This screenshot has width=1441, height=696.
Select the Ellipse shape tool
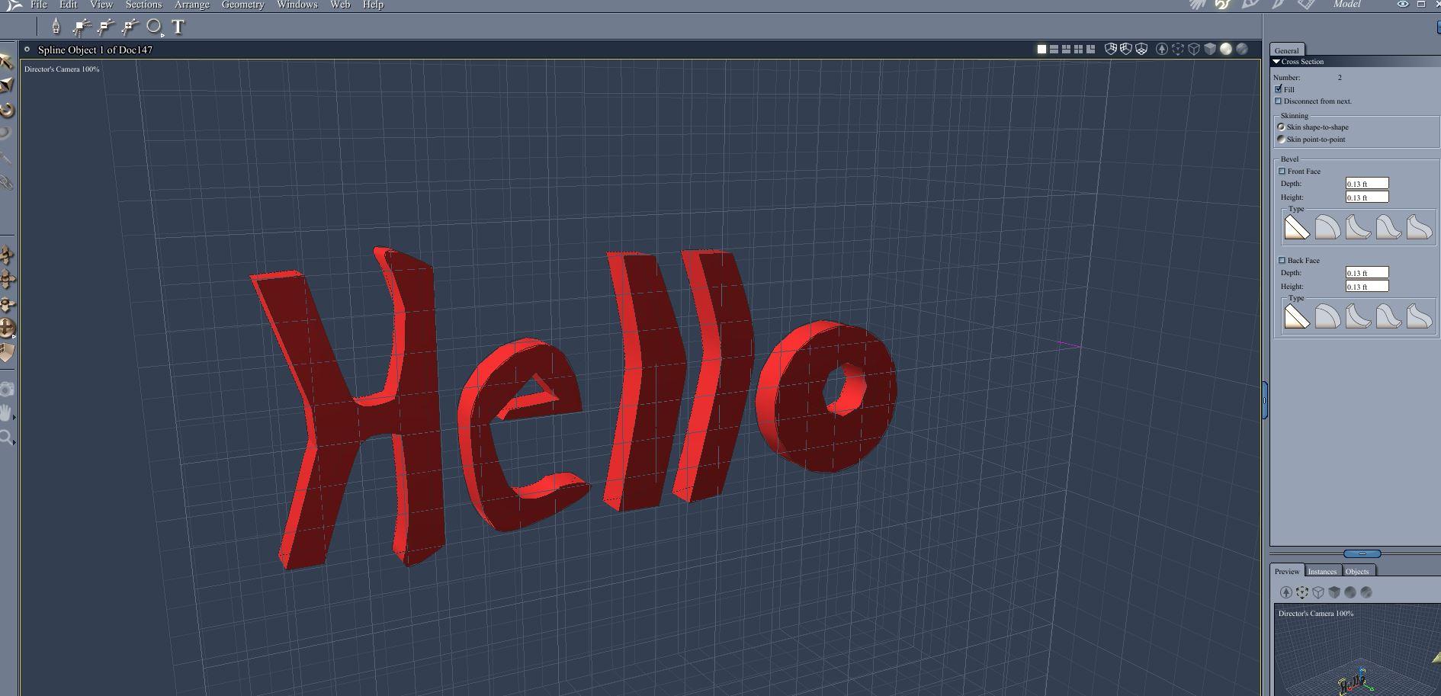154,27
